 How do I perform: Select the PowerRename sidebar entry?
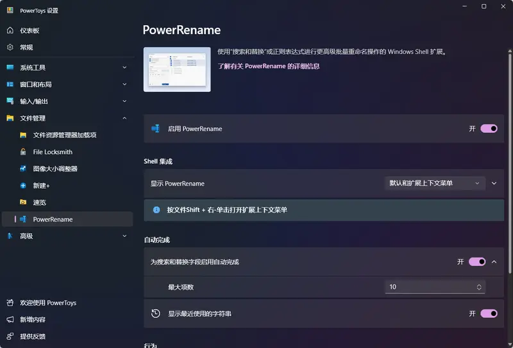point(67,219)
